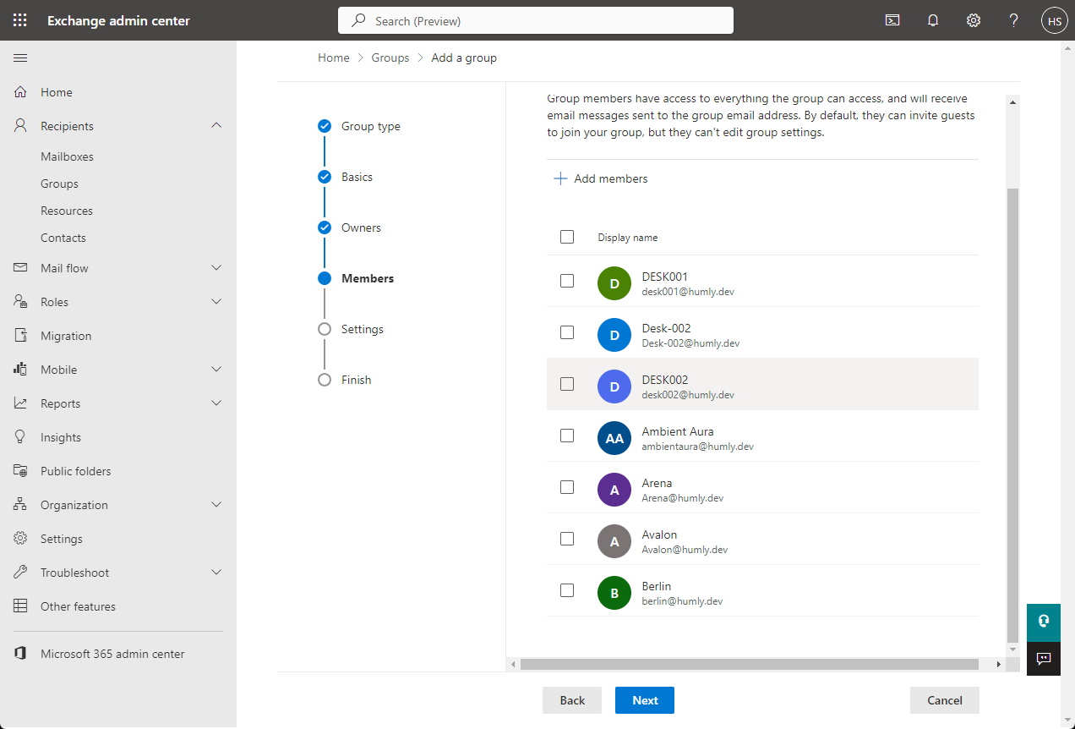This screenshot has width=1075, height=729.
Task: Click the support headset icon
Action: click(1043, 622)
